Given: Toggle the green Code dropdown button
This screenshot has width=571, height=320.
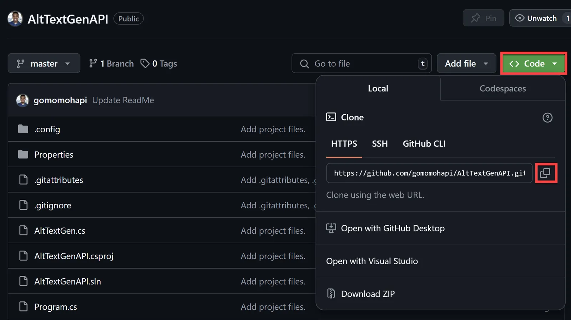Looking at the screenshot, I should (534, 64).
